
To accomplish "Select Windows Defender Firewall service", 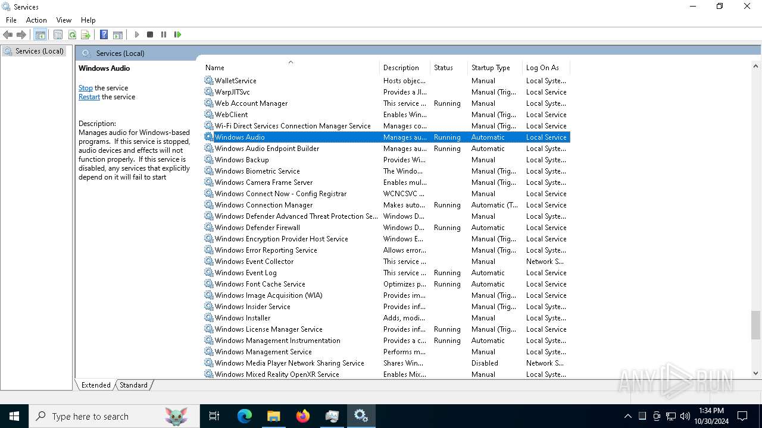I will [x=386, y=228].
